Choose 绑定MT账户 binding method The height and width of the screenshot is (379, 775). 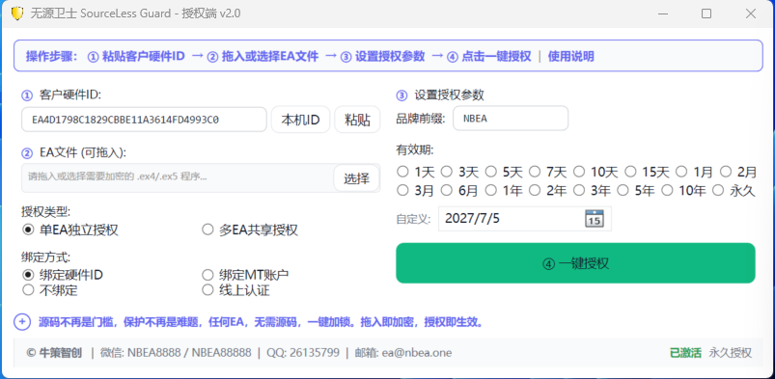(x=246, y=275)
